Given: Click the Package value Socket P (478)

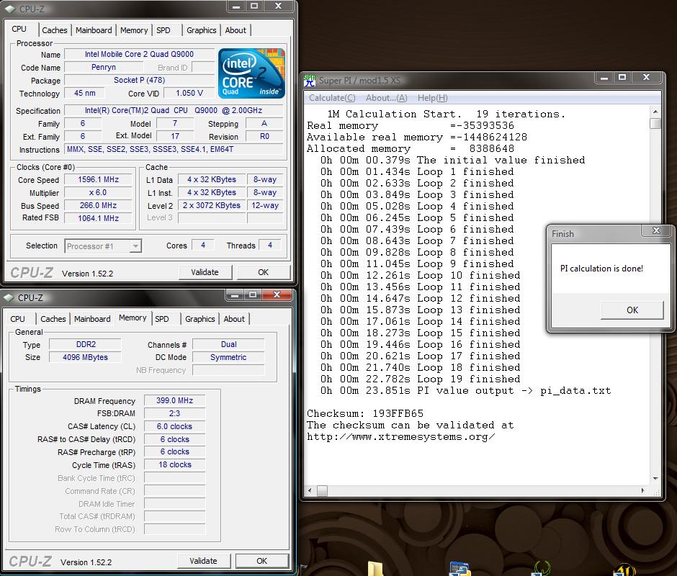Looking at the screenshot, I should 139,80.
